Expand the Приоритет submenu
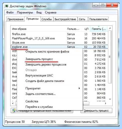Viewport: 122px width, 129px height. point(50,88)
